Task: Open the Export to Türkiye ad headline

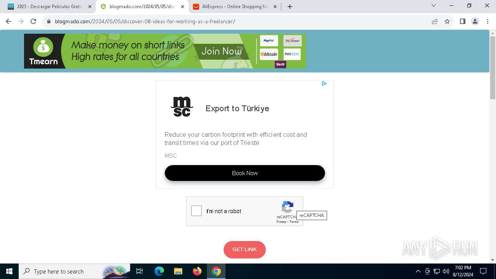Action: point(237,108)
